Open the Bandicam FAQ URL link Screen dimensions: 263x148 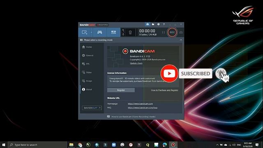(143, 108)
